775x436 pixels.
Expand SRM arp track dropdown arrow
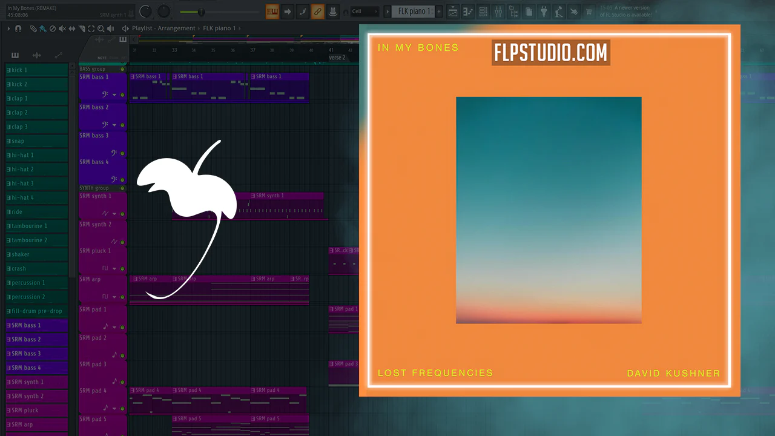(114, 297)
